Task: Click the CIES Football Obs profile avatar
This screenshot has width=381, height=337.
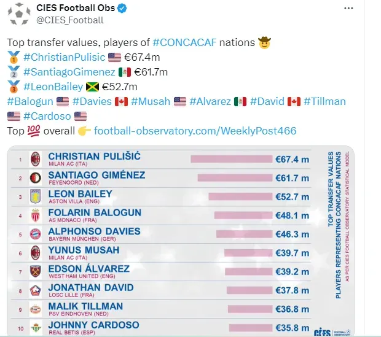Action: pyautogui.click(x=18, y=14)
